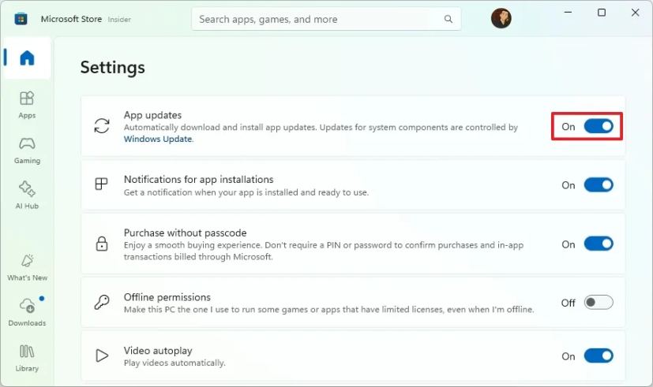
Task: Click the App updates setting title
Action: (x=152, y=115)
